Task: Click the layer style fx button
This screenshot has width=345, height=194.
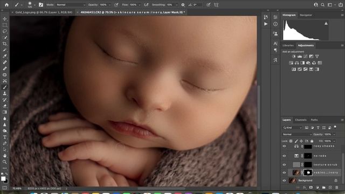Action: [305, 188]
